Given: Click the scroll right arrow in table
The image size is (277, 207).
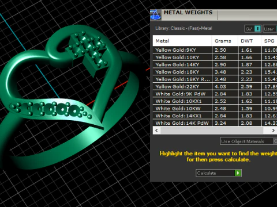Looking at the screenshot, I should 273,131.
